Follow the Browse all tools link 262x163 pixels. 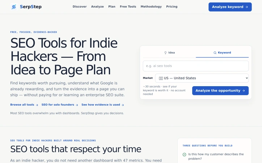point(24,105)
